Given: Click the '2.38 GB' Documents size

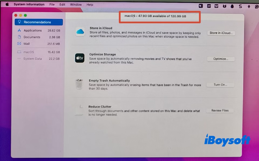Looking at the screenshot, I should click(x=54, y=37).
